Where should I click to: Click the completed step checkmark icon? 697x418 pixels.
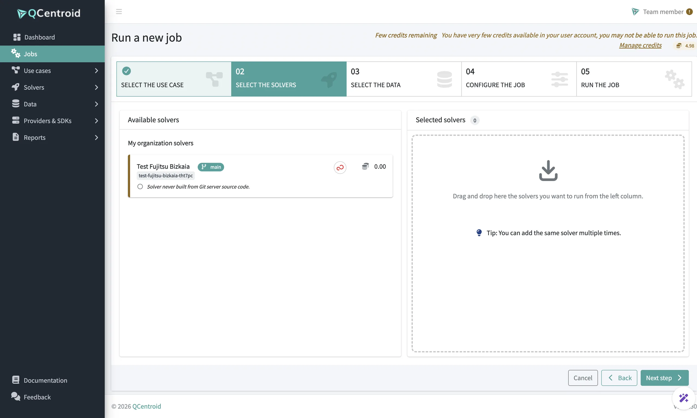[126, 71]
